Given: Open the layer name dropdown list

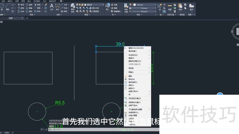Looking at the screenshot, I should click(103, 5).
